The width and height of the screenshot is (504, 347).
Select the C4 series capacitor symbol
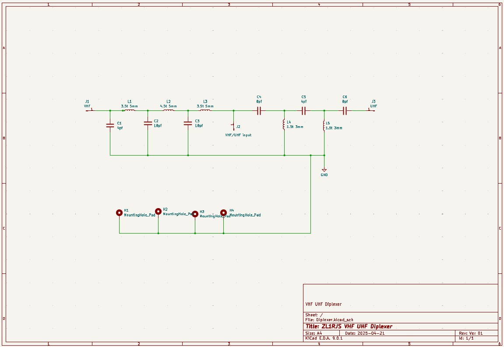click(259, 111)
